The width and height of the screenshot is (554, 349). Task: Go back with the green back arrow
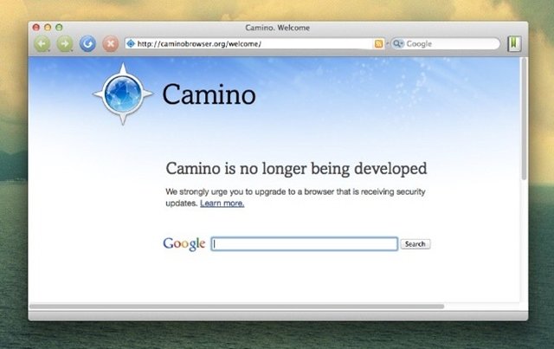click(x=42, y=44)
